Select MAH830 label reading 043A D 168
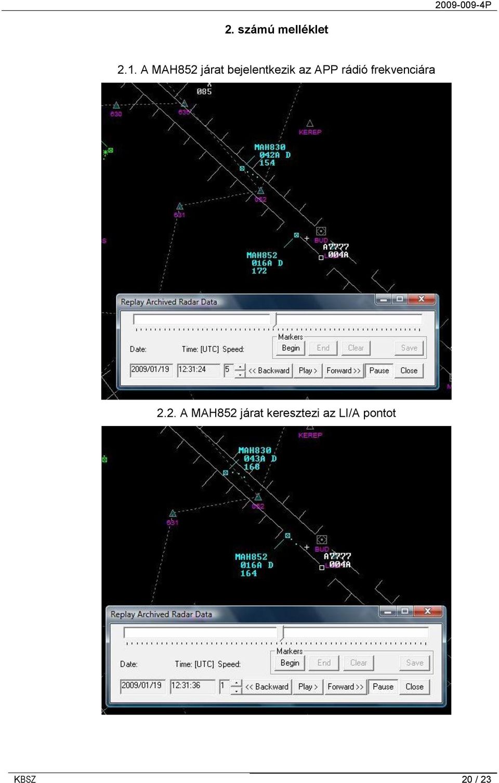The width and height of the screenshot is (499, 783). click(257, 458)
